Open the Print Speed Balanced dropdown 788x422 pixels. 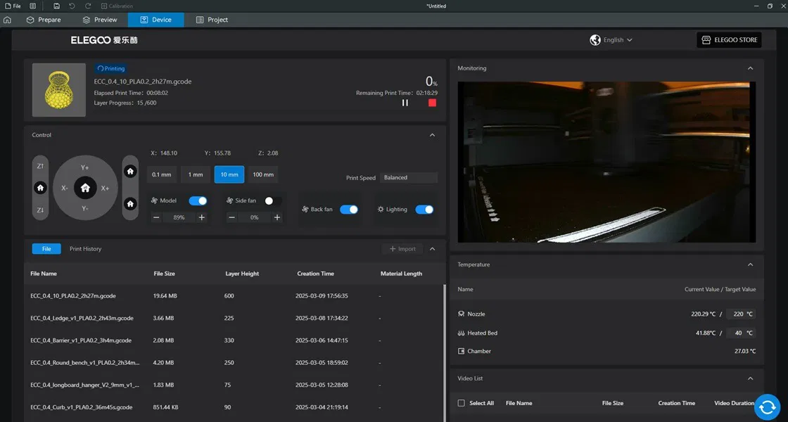pyautogui.click(x=409, y=177)
